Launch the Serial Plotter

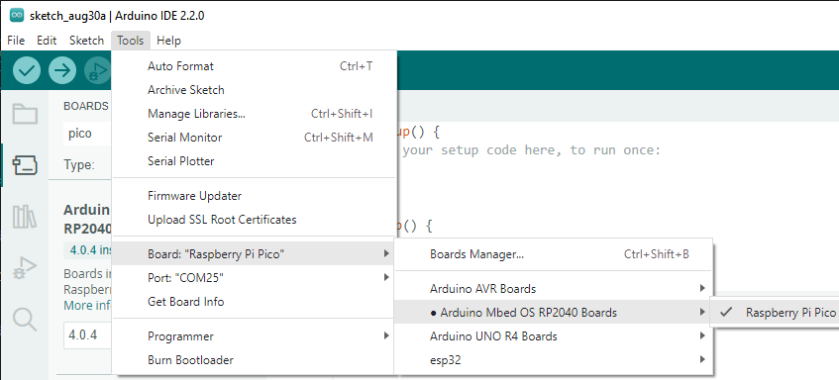click(x=255, y=161)
